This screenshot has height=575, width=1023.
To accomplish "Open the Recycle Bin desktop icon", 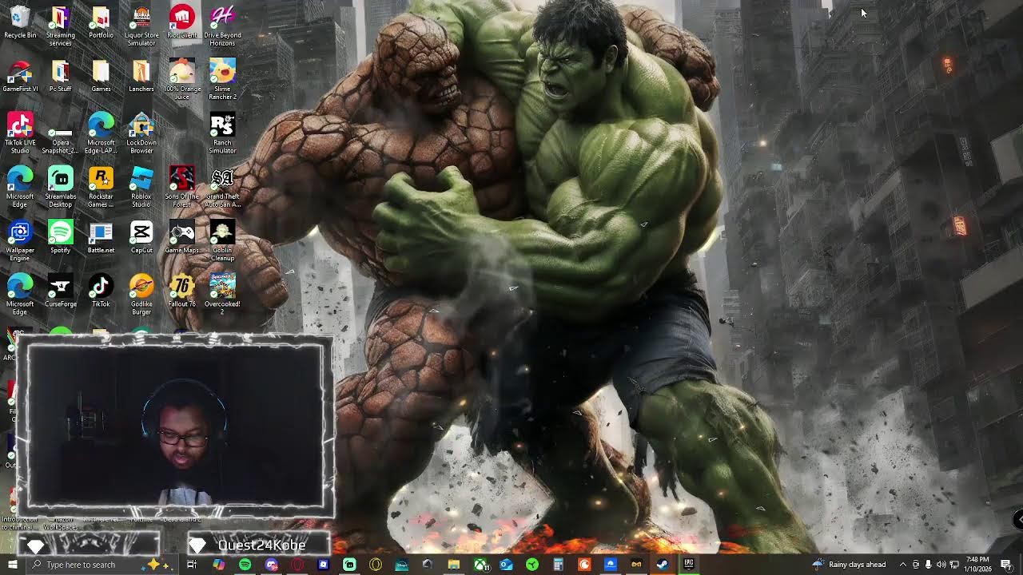I will [x=20, y=22].
